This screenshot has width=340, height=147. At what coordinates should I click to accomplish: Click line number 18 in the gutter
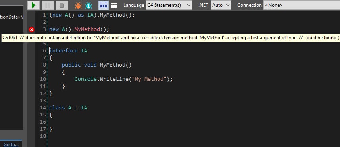(x=43, y=136)
